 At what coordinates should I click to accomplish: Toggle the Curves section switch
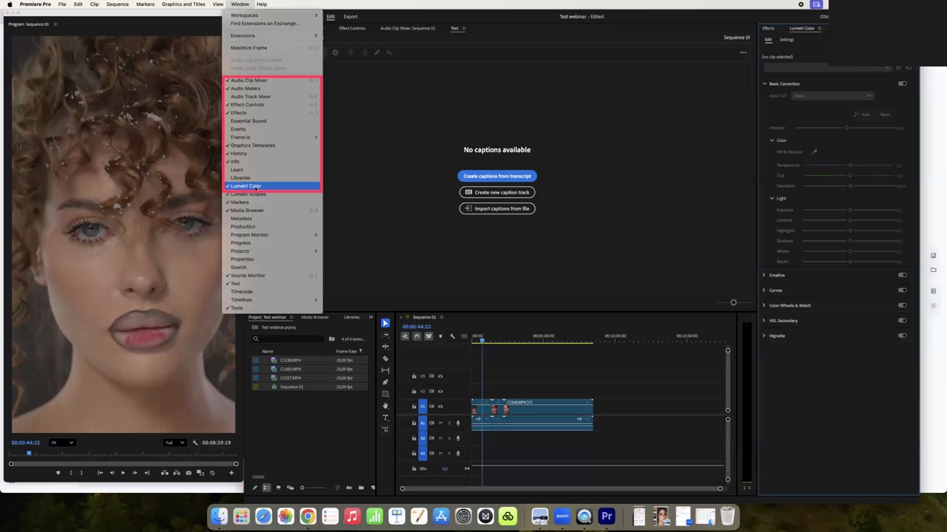click(902, 290)
